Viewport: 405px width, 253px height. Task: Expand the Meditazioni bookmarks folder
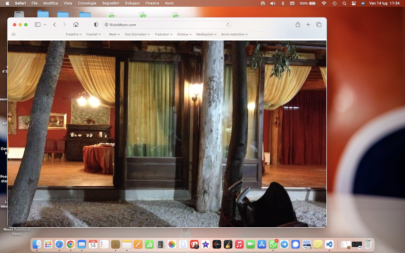206,34
